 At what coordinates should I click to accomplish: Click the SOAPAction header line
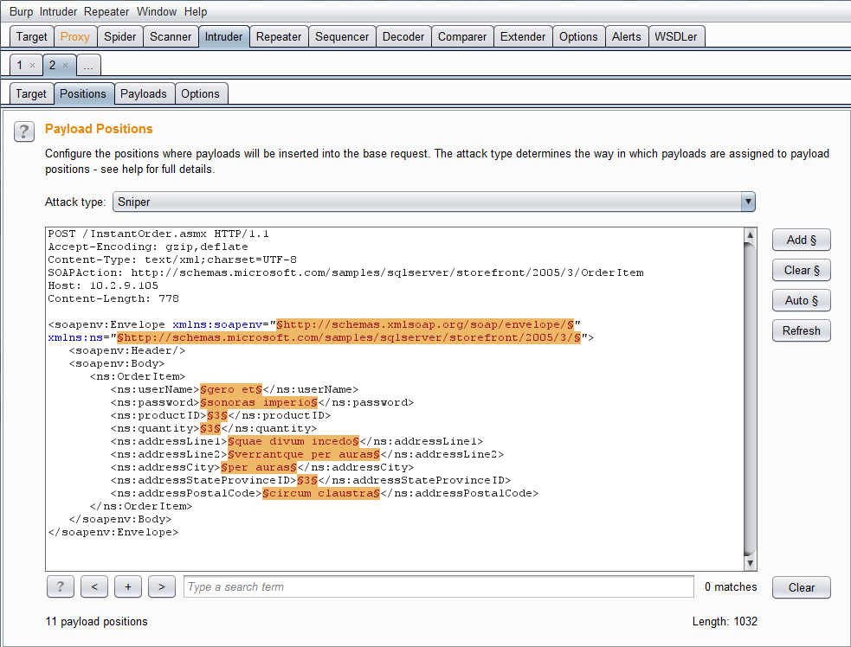click(x=345, y=272)
